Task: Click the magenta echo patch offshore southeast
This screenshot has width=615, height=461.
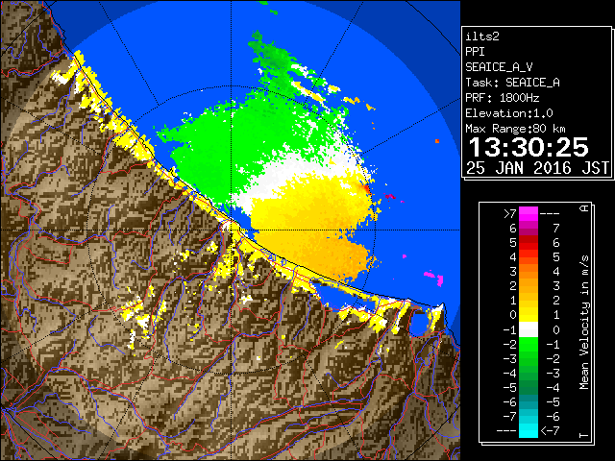Action: click(x=434, y=278)
